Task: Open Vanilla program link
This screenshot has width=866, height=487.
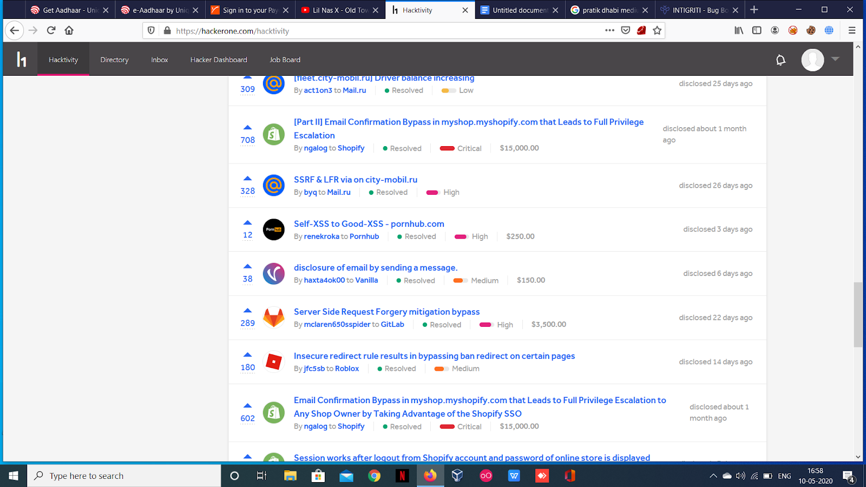Action: (366, 280)
